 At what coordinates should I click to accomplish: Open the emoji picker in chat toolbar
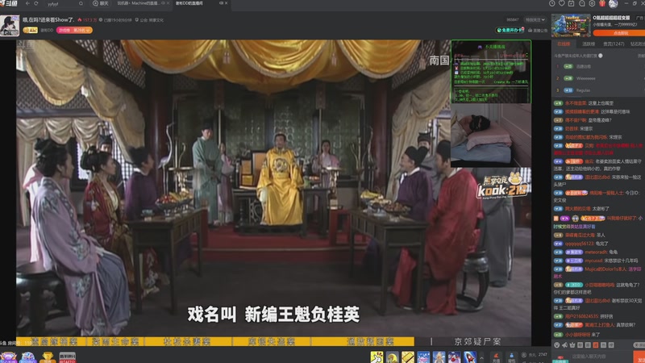(x=557, y=345)
